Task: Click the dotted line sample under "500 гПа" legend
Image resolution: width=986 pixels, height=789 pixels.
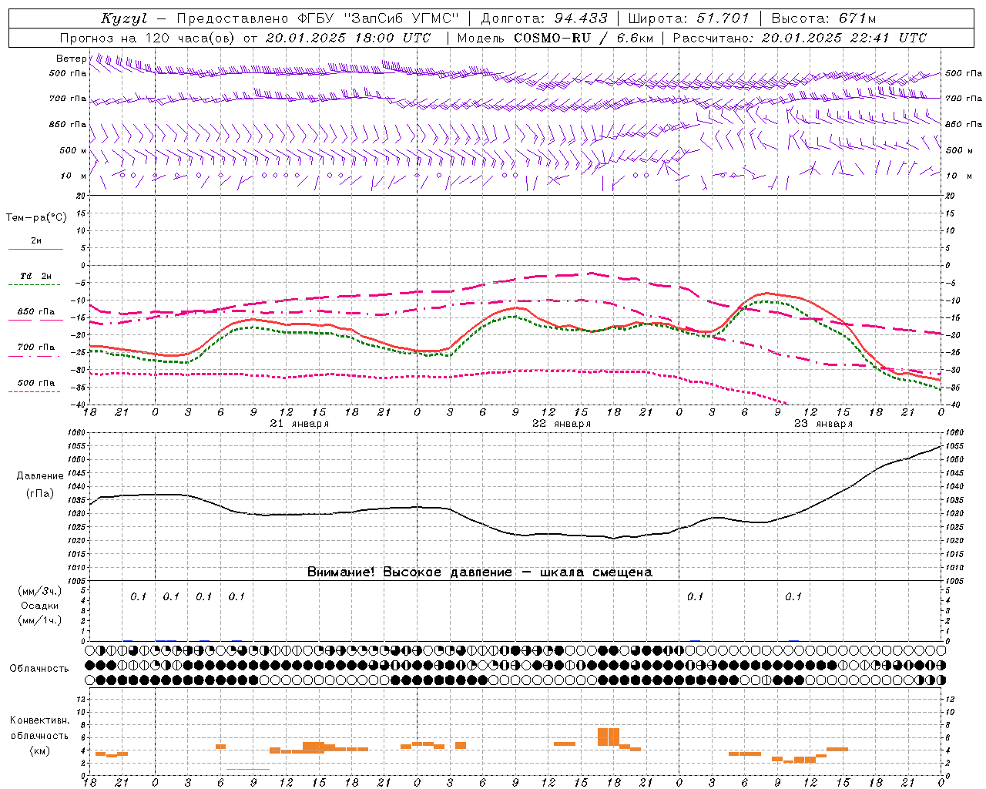Action: click(35, 391)
